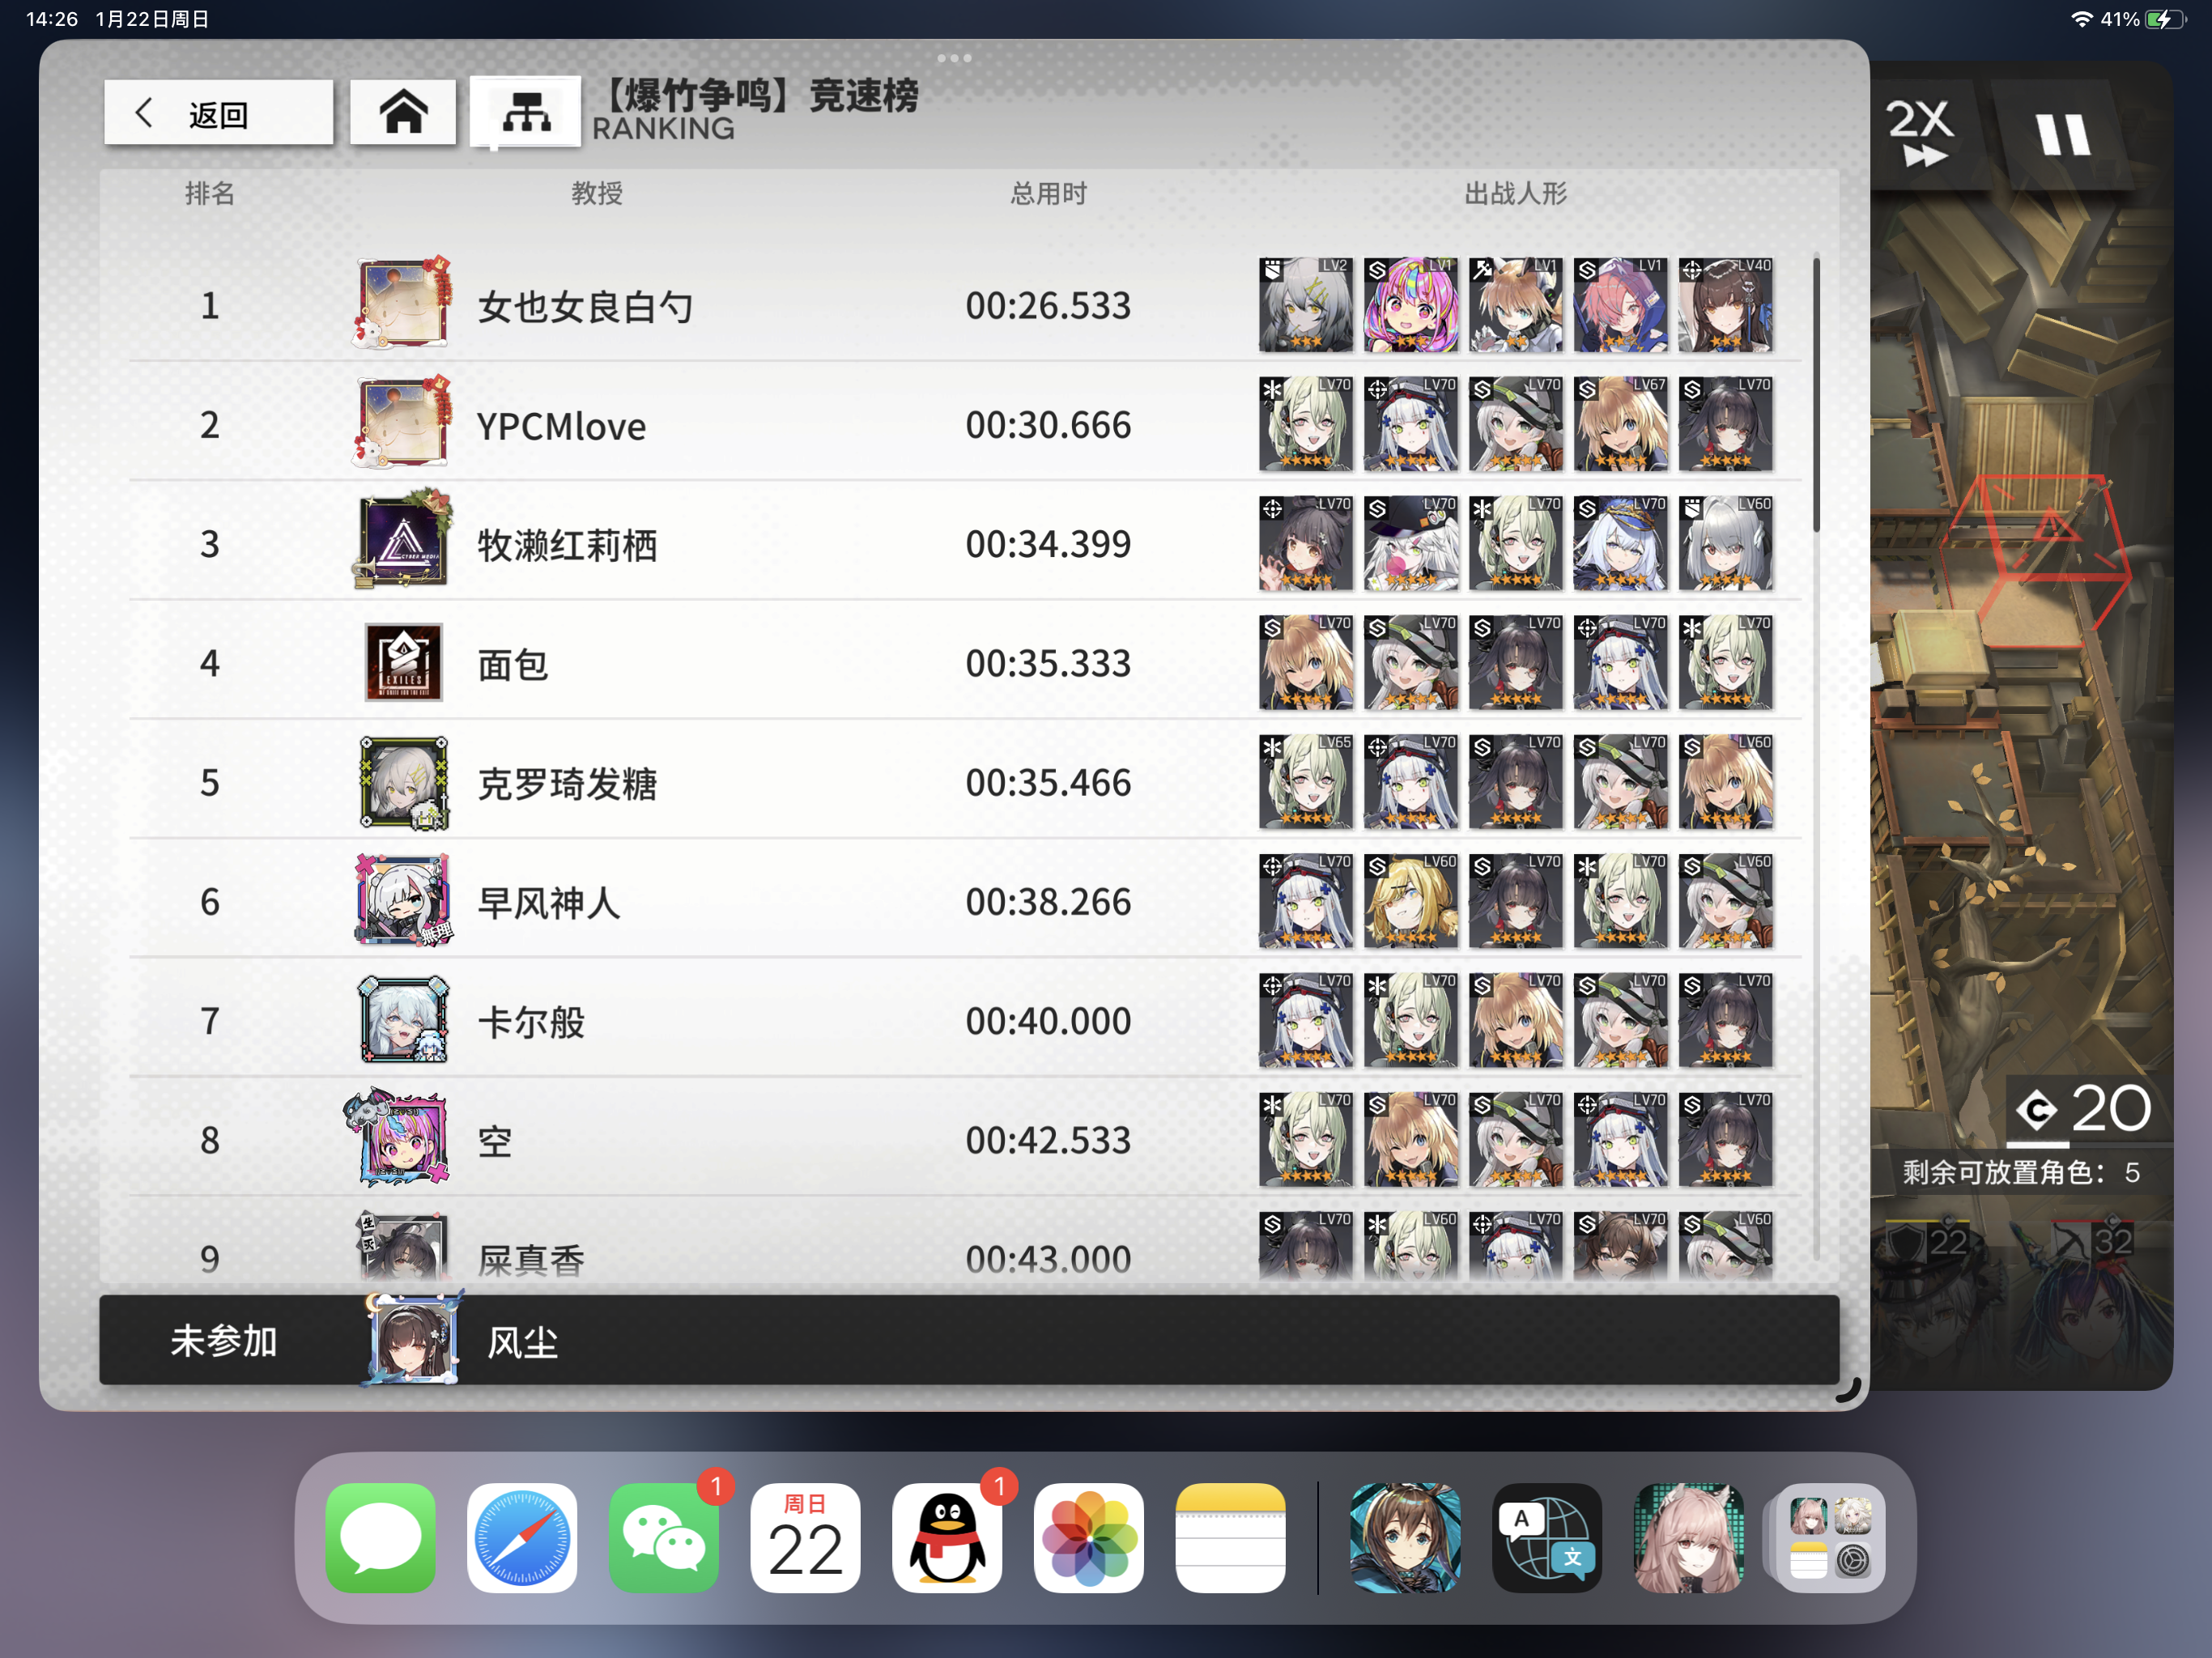Image resolution: width=2212 pixels, height=1658 pixels.
Task: Click the window's three-dot multitasking handle
Action: tap(954, 58)
